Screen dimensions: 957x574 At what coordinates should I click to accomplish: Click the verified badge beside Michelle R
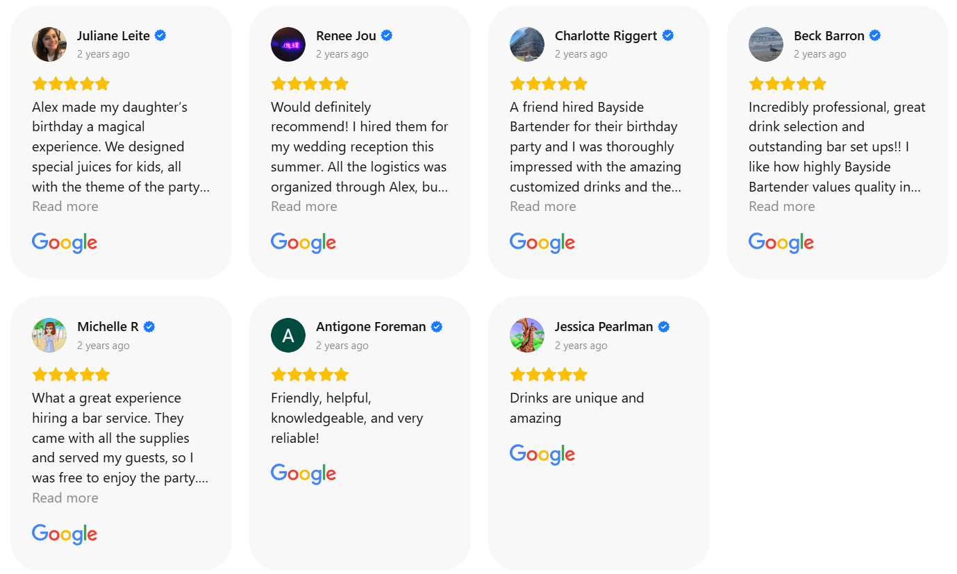point(149,327)
